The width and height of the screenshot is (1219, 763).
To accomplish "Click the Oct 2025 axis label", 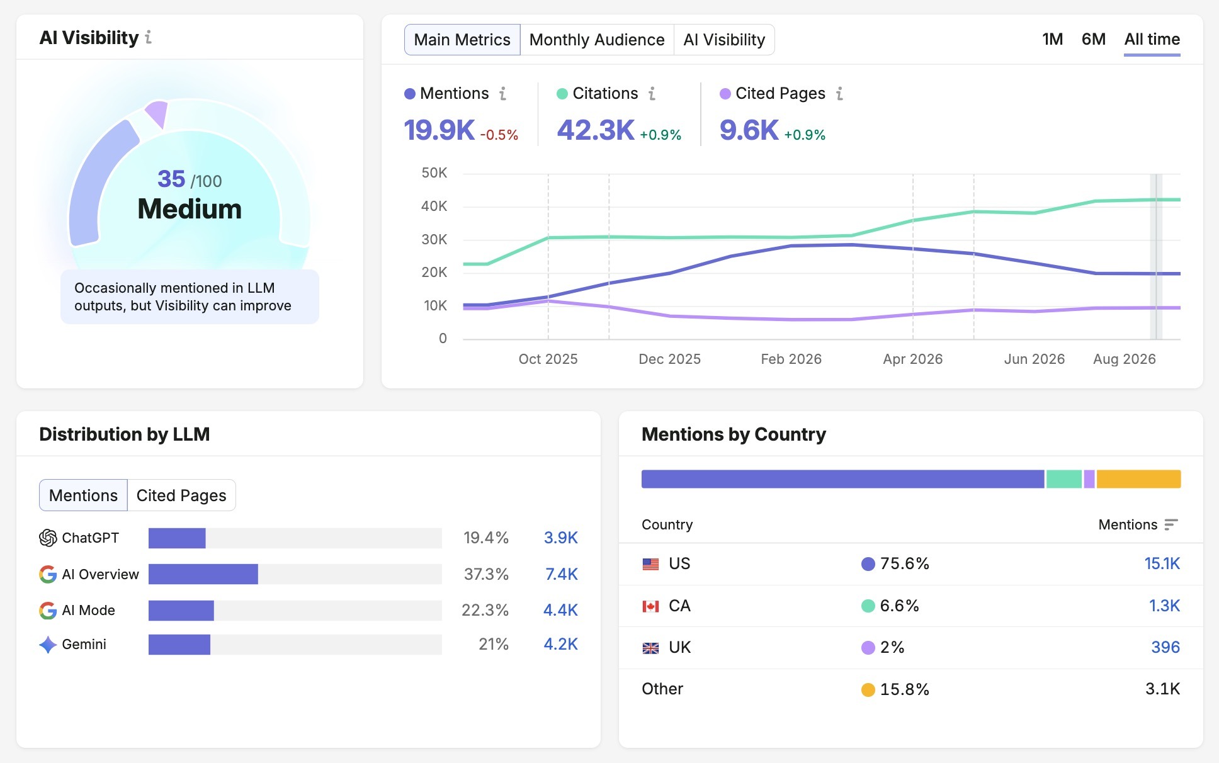I will pyautogui.click(x=548, y=359).
